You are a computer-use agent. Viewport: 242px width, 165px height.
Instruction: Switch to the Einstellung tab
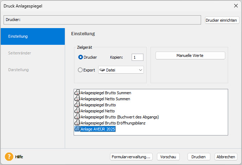pos(33,36)
